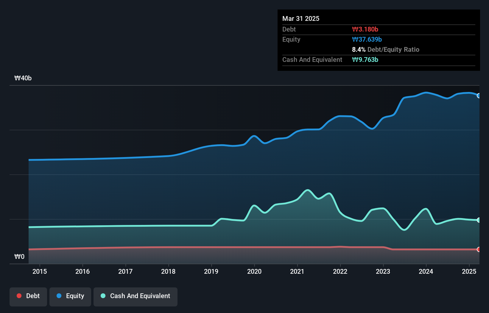
Task: Click the Debt endpoint marker on the chart
Action: pos(479,249)
